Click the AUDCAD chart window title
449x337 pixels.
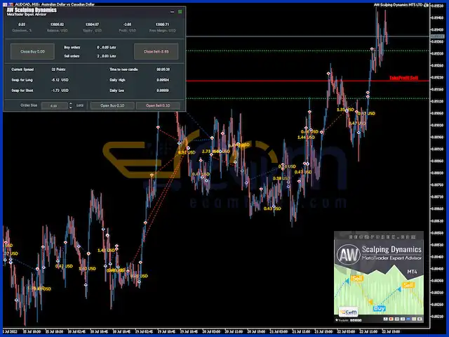[55, 4]
